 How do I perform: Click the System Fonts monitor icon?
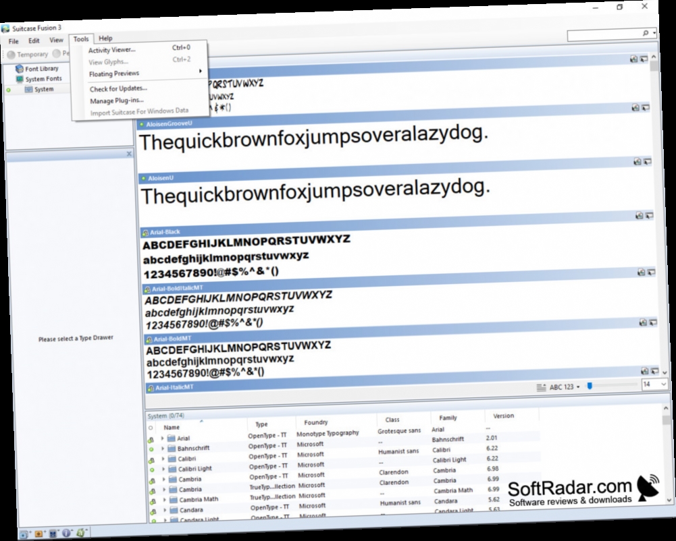[20, 79]
